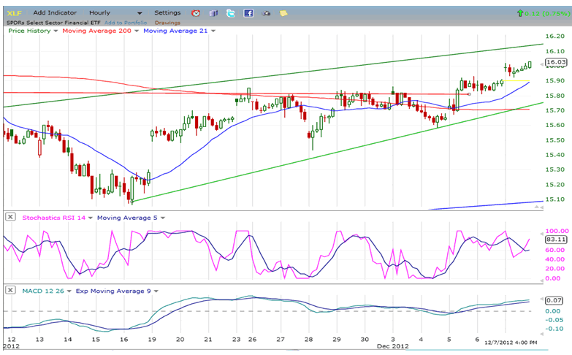The image size is (572, 355).
Task: Click the XLF ticker symbol field
Action: (15, 13)
